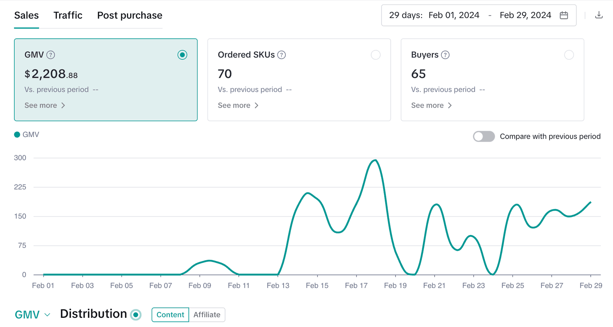Show the Ordered SKUs help icon
Screen dimensions: 613x327
tap(281, 55)
